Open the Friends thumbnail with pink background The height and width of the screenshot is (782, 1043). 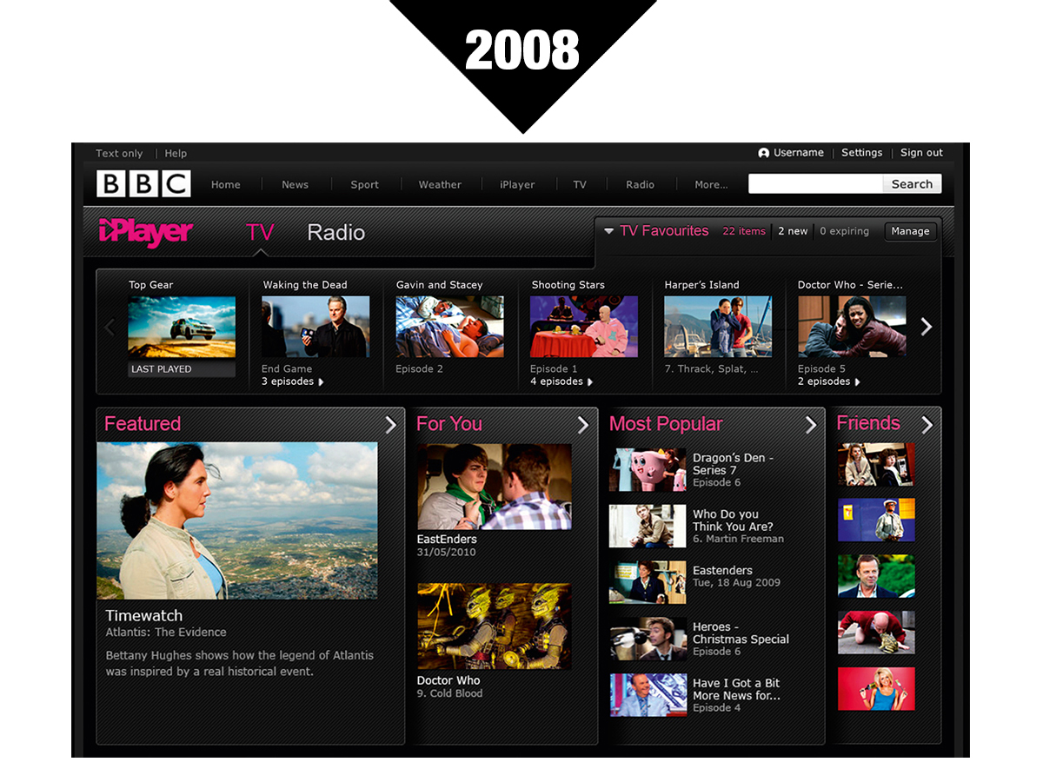(x=876, y=688)
